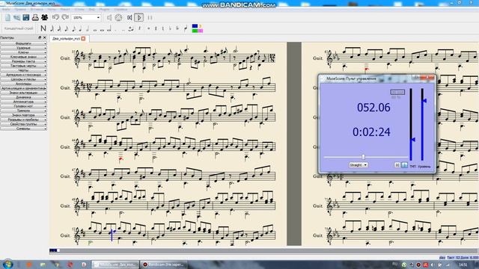Image resolution: width=479 pixels, height=269 pixels.
Task: Select longa note duration
Action: pyautogui.click(x=109, y=29)
